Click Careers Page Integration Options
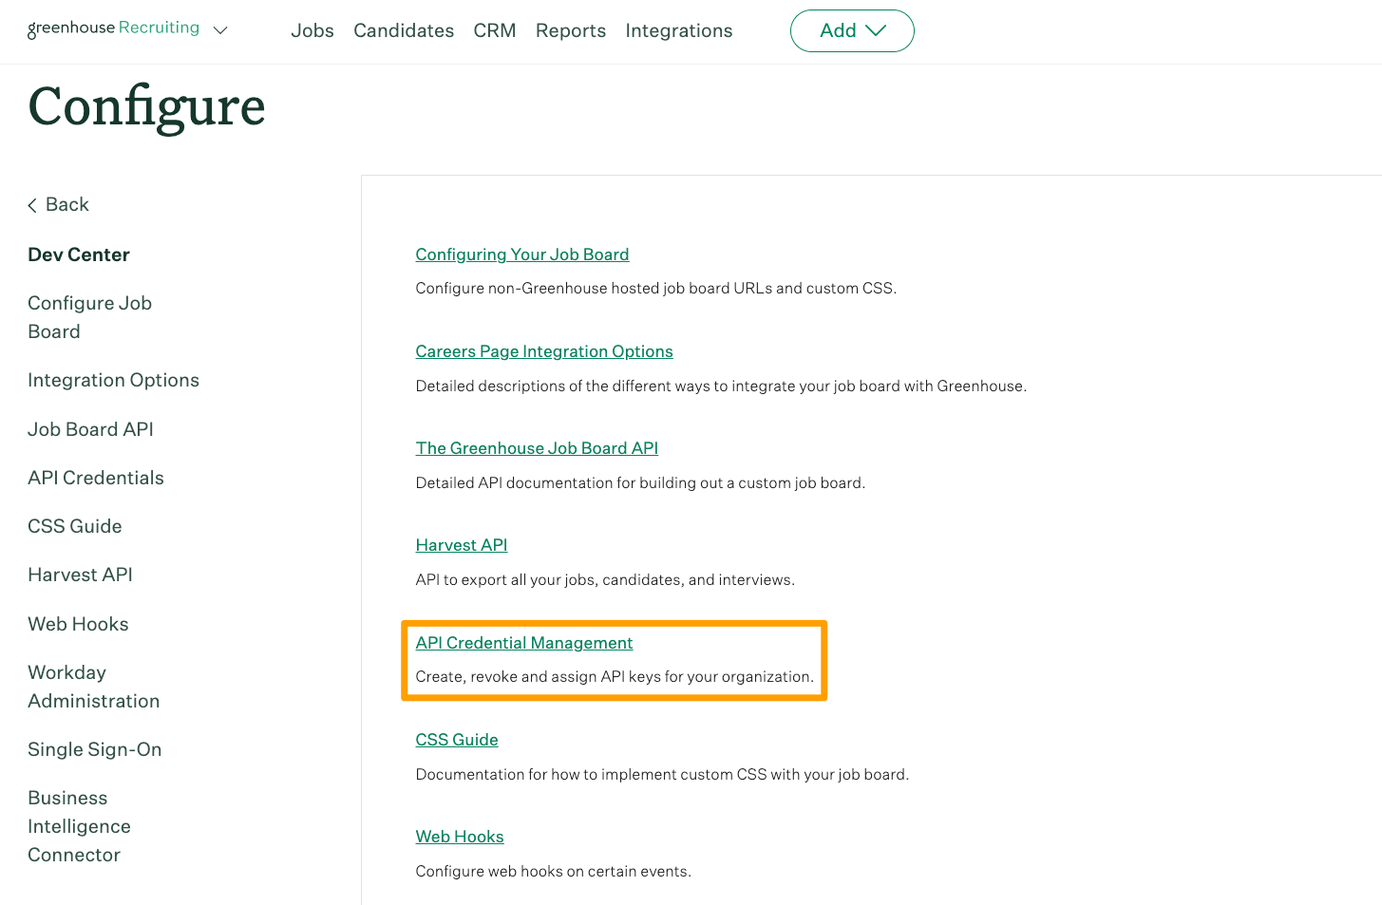Screen dimensions: 1382x905 coord(543,351)
